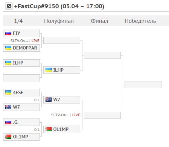The width and height of the screenshot is (169, 147).
Task: Click the Russian flag next to .G.
Action: pos(8,122)
